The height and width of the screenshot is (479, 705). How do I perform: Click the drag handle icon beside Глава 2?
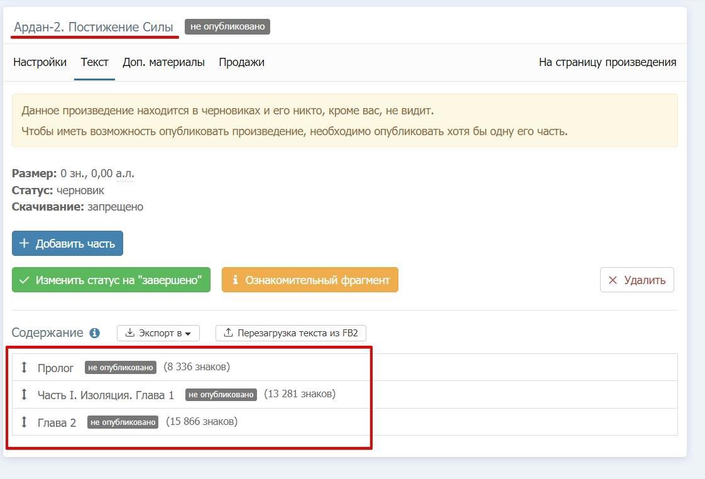coord(25,422)
